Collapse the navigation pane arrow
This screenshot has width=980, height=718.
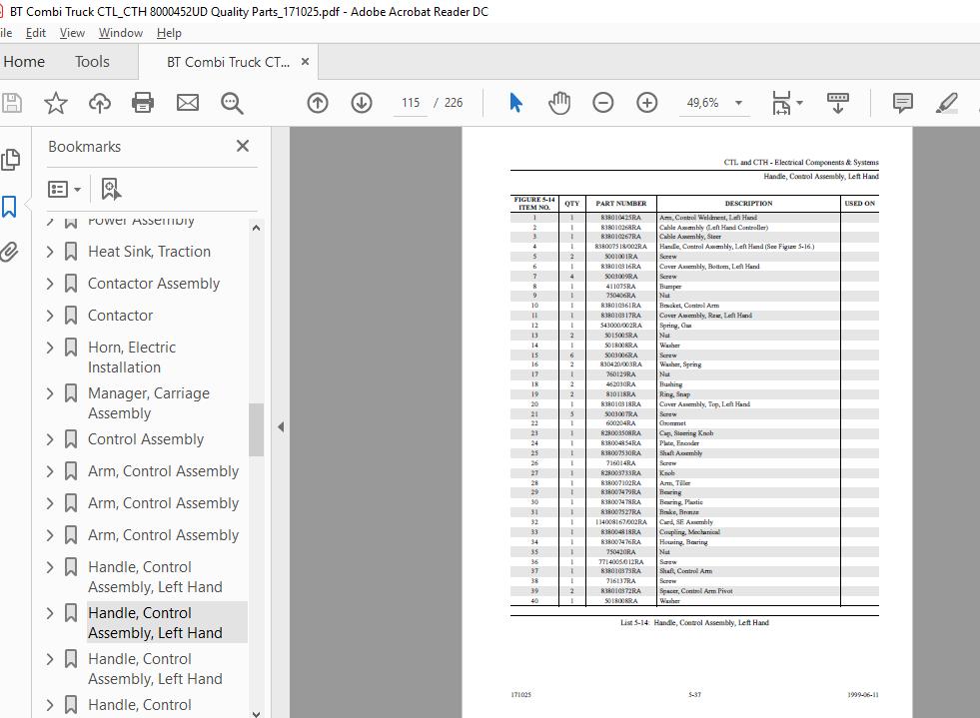(x=281, y=426)
